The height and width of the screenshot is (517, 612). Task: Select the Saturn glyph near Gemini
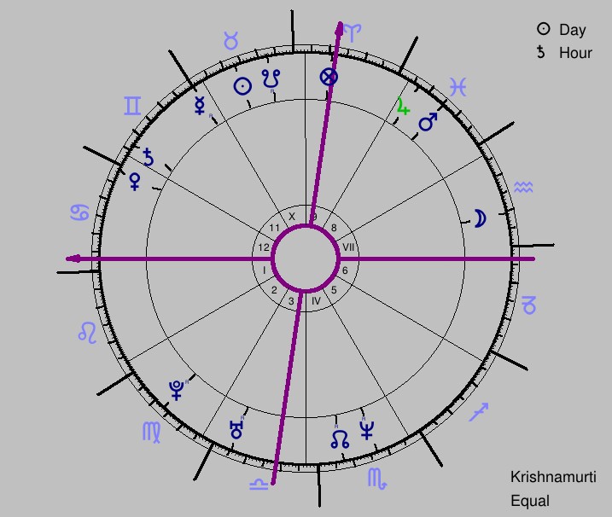coord(149,157)
